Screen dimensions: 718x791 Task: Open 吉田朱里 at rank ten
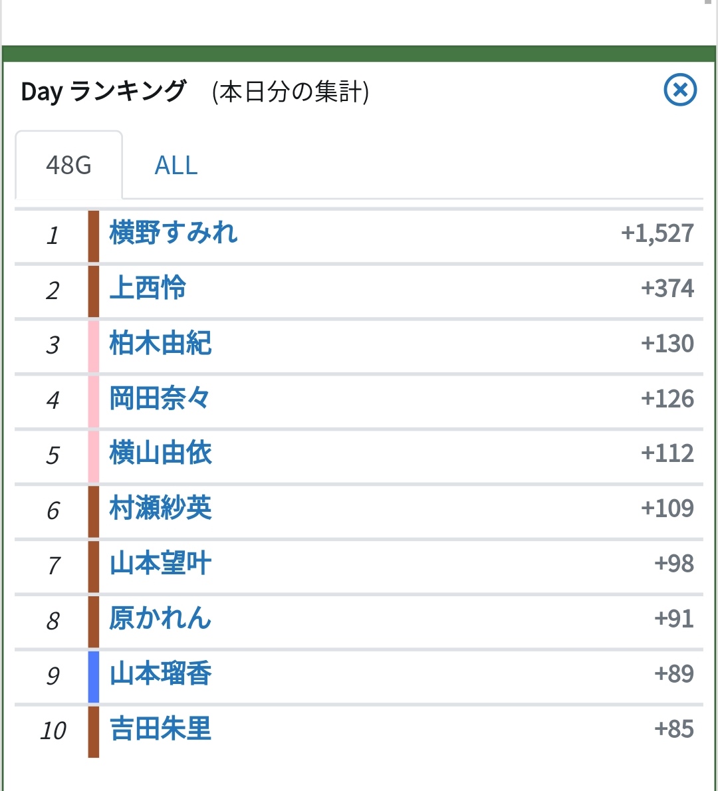coord(160,729)
